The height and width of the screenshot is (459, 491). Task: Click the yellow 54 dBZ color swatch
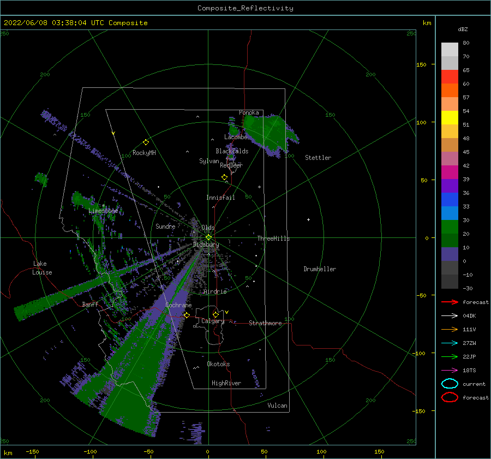pyautogui.click(x=450, y=117)
